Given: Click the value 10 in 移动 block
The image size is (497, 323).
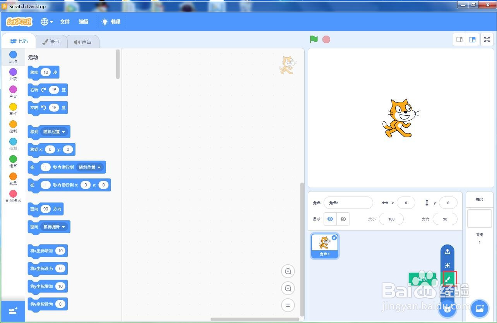Looking at the screenshot, I should click(x=46, y=72).
